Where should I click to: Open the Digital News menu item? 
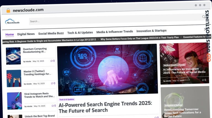click(x=26, y=34)
